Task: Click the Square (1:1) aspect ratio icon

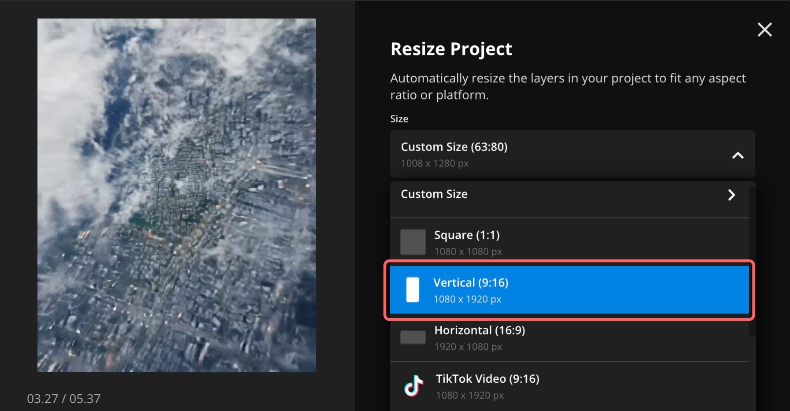Action: coord(413,242)
